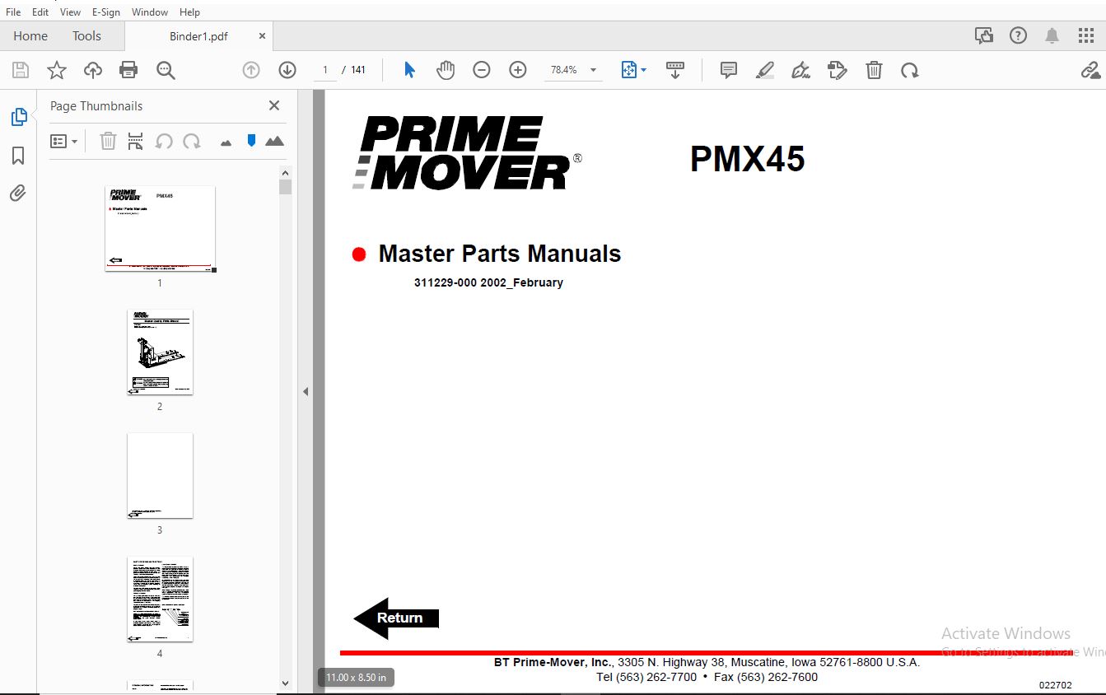The height and width of the screenshot is (695, 1106).
Task: Open the Bookmarks sidebar icon
Action: pos(18,156)
